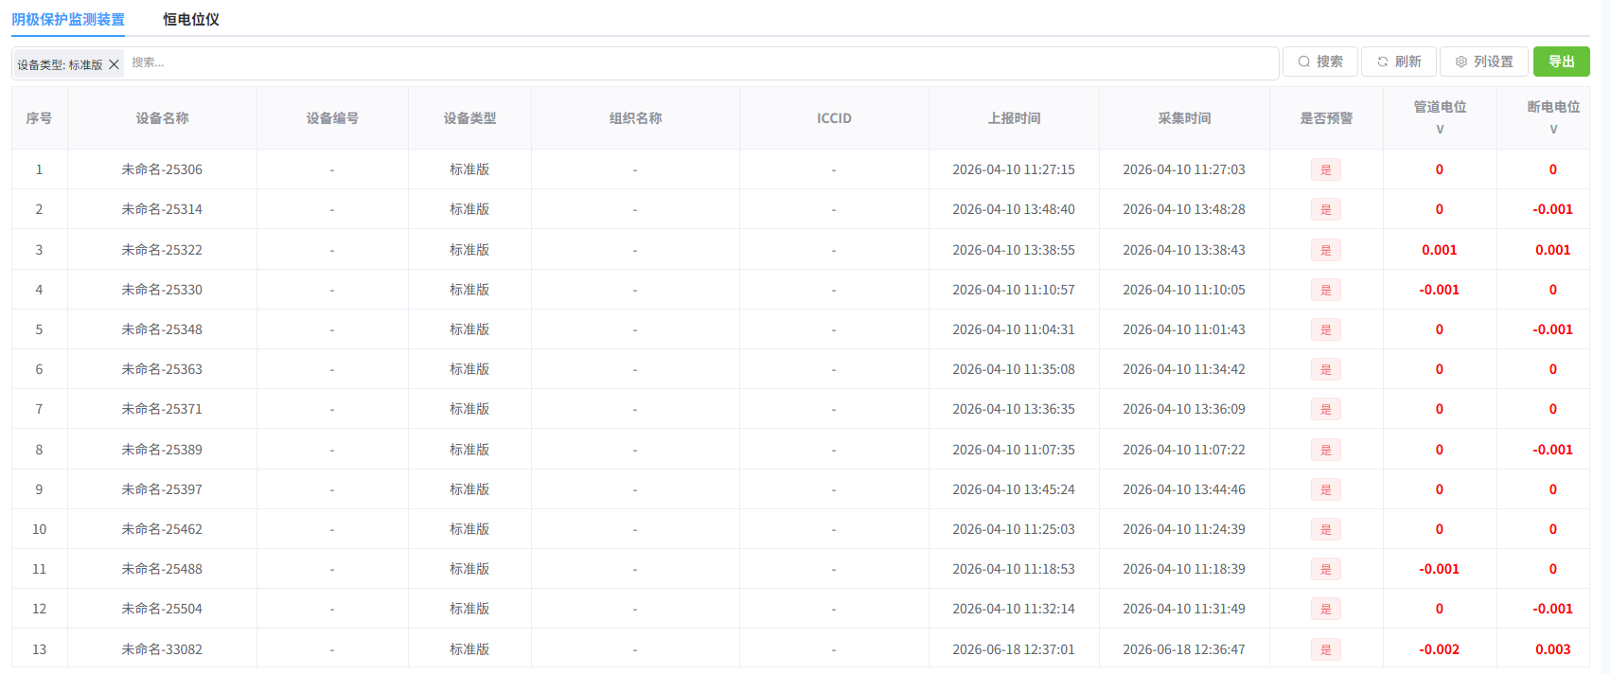Screen dimensions: 1611x674
Task: Click the 0.003 value for 未命名-33082
Action: [1553, 649]
